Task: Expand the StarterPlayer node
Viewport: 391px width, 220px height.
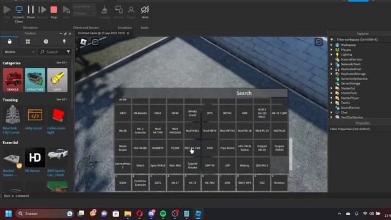Action: click(331, 98)
